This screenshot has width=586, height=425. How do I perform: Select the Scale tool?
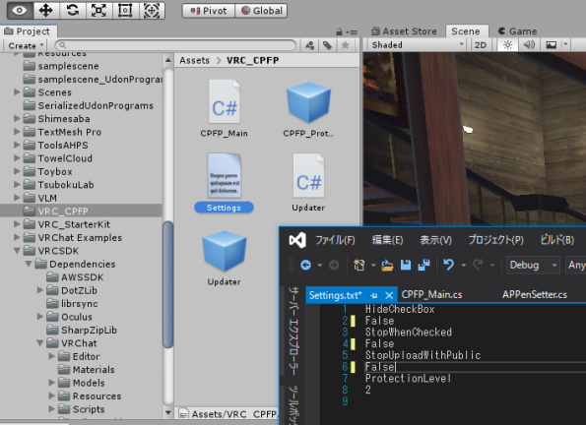(x=98, y=11)
